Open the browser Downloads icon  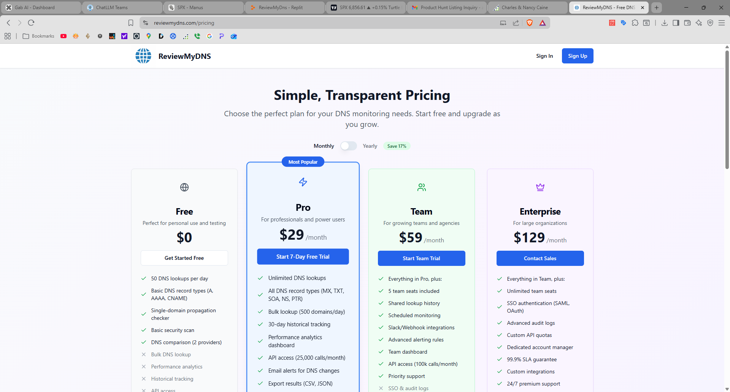(665, 22)
